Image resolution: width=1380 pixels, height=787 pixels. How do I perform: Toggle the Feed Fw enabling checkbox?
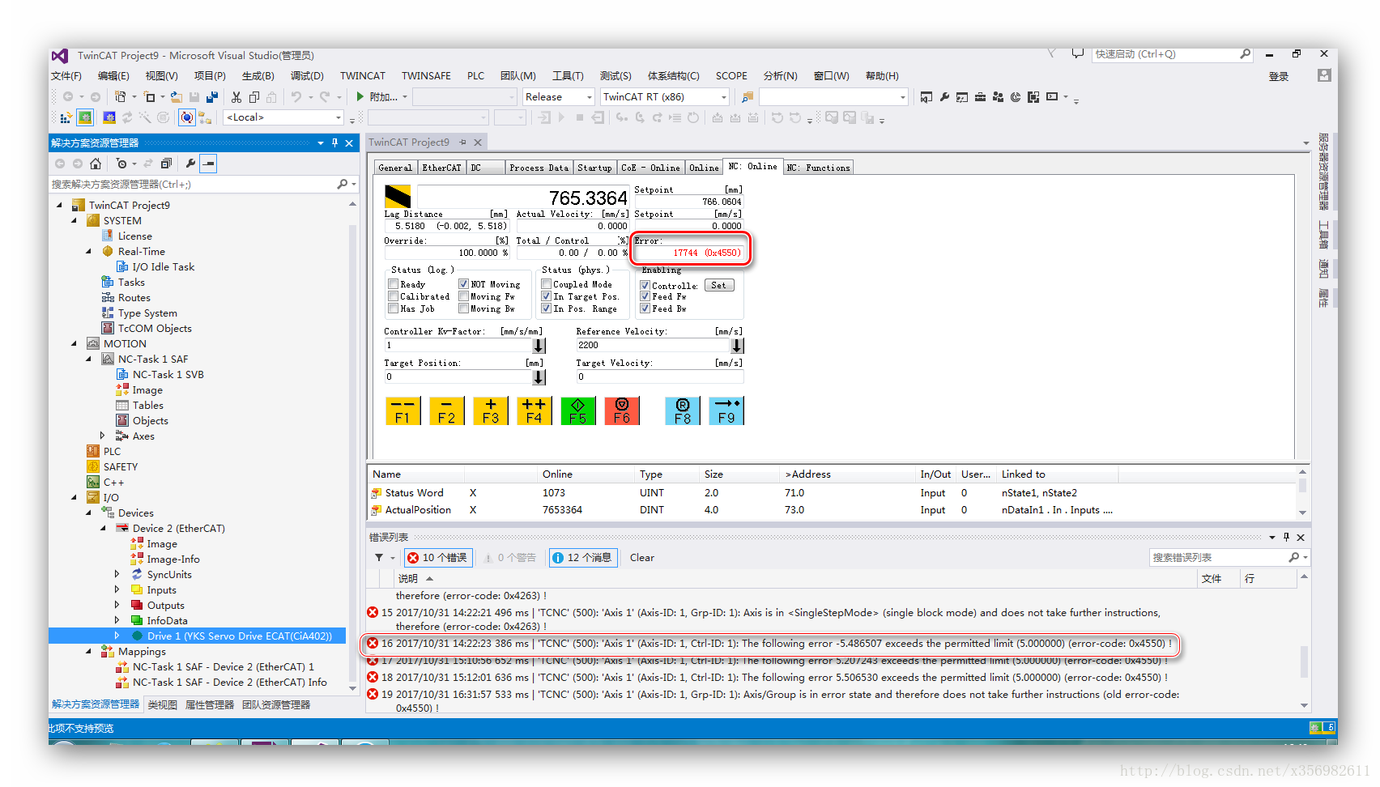(x=645, y=296)
